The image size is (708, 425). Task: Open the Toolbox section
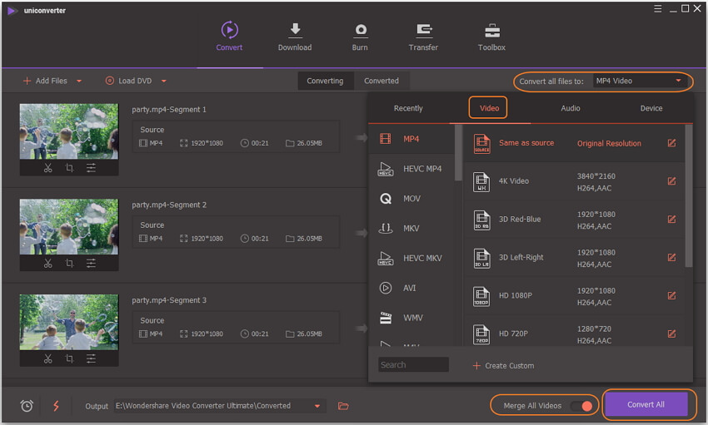pyautogui.click(x=491, y=37)
